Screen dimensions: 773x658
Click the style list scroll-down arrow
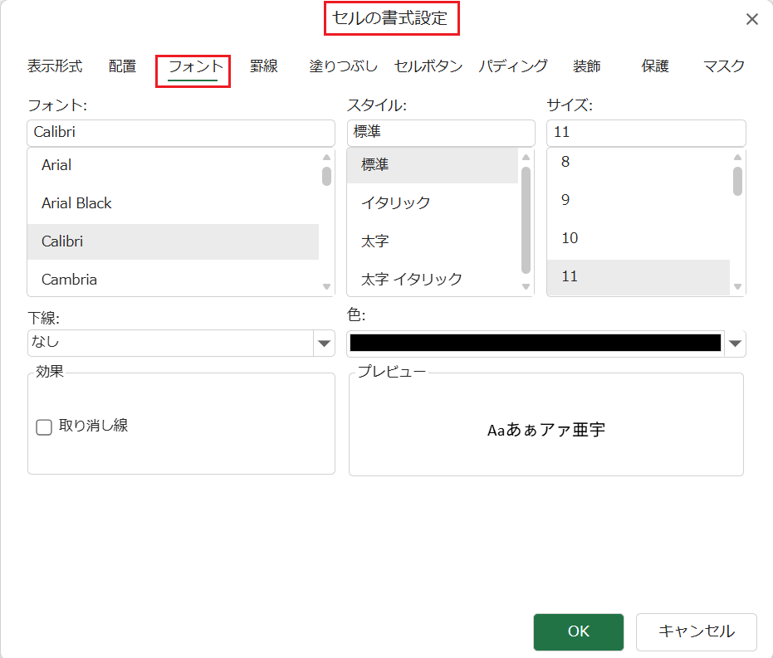pos(526,286)
